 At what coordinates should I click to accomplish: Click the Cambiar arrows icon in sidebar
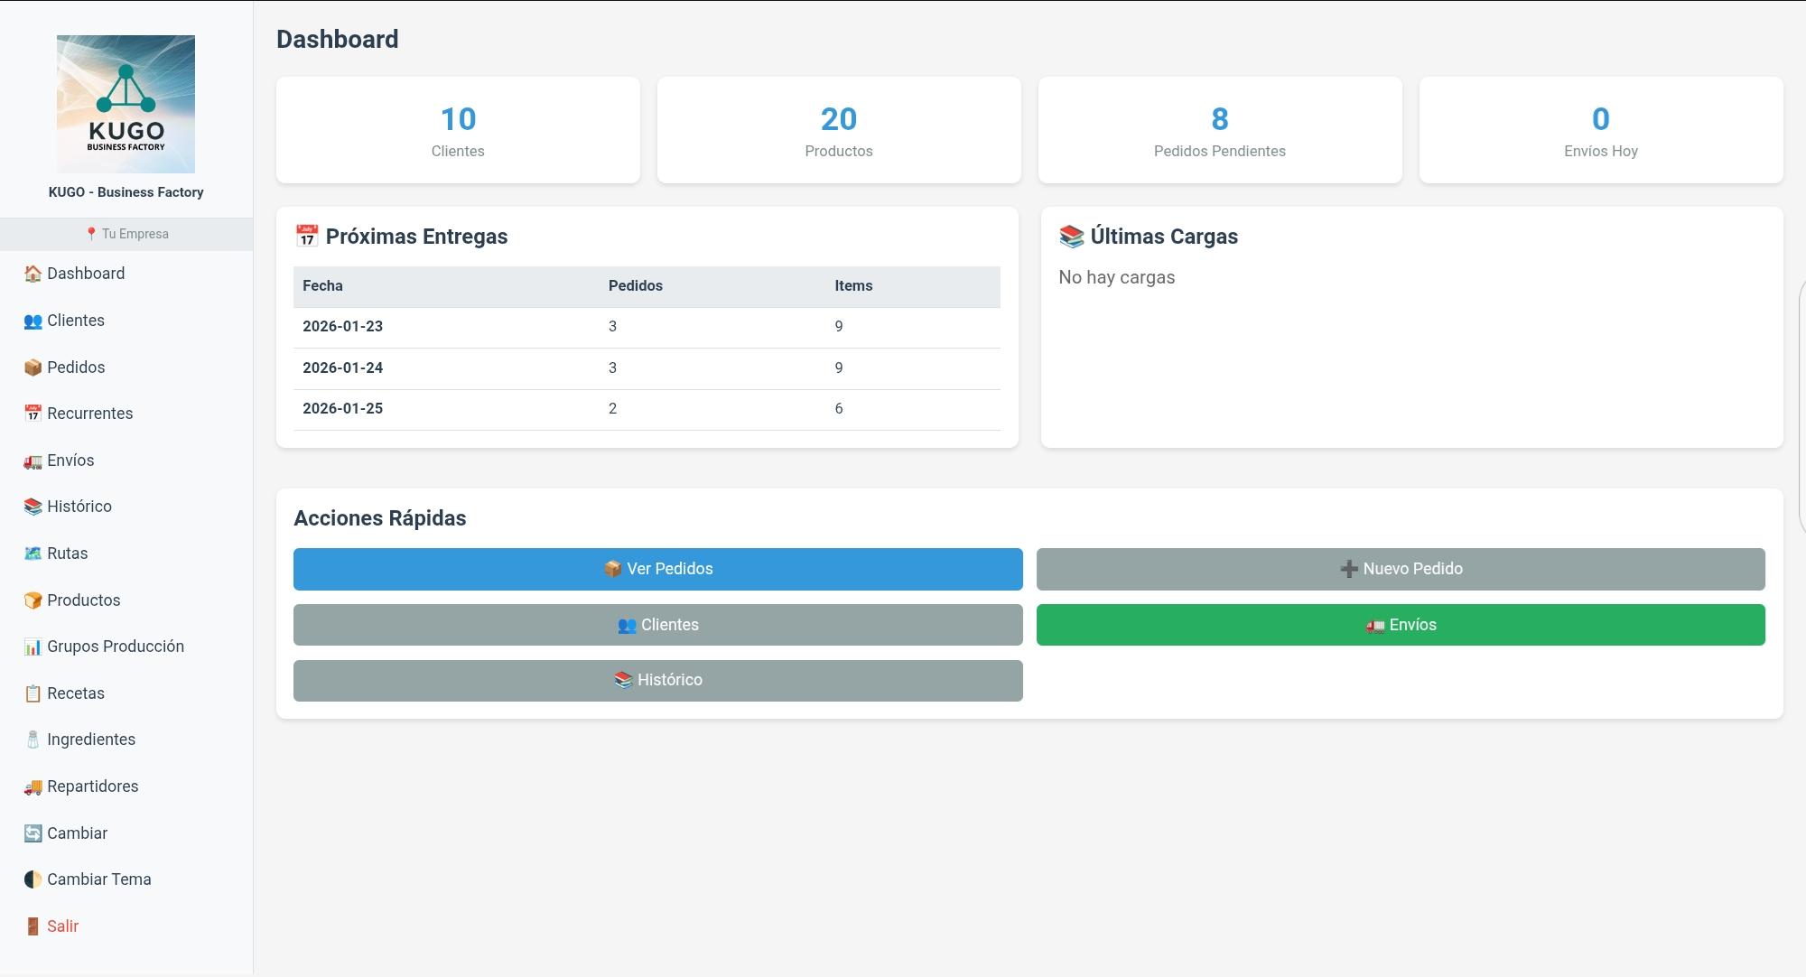click(x=33, y=833)
